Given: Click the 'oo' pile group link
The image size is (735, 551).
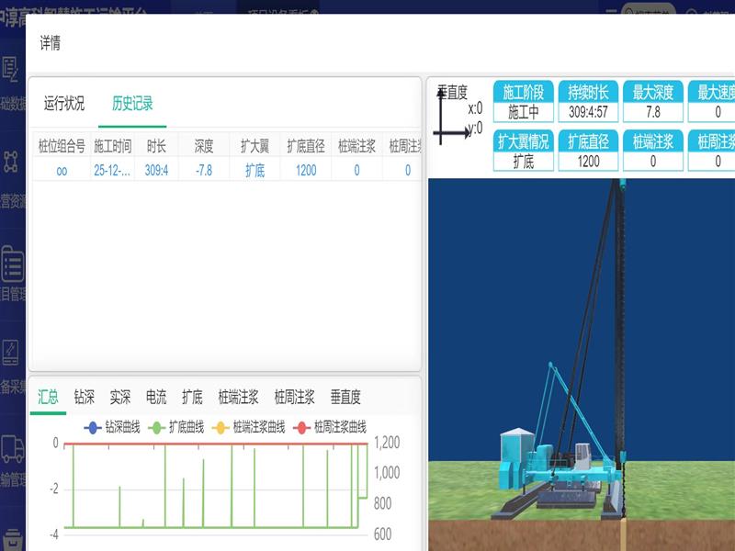Looking at the screenshot, I should [62, 170].
